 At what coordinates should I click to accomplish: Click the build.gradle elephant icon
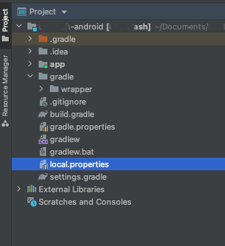[43, 114]
